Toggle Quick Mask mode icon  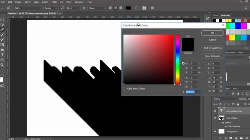coord(2,86)
